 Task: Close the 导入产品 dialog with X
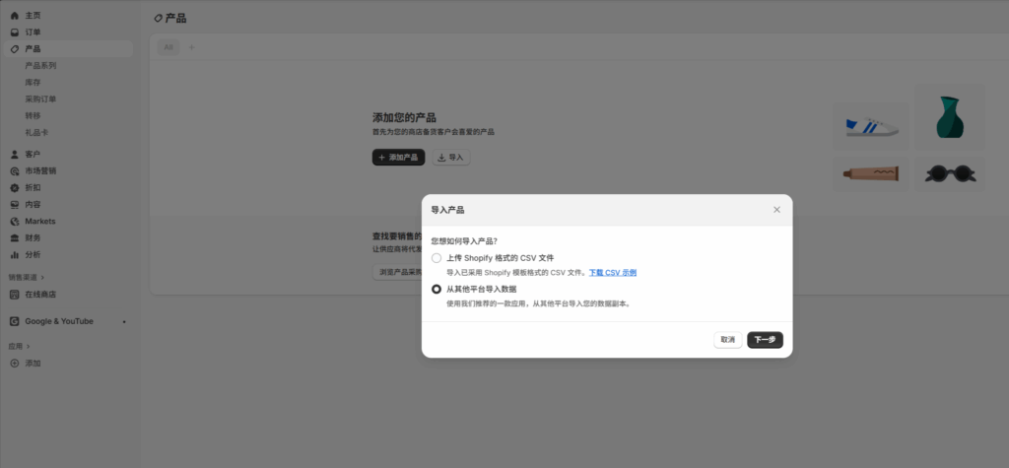(x=776, y=210)
